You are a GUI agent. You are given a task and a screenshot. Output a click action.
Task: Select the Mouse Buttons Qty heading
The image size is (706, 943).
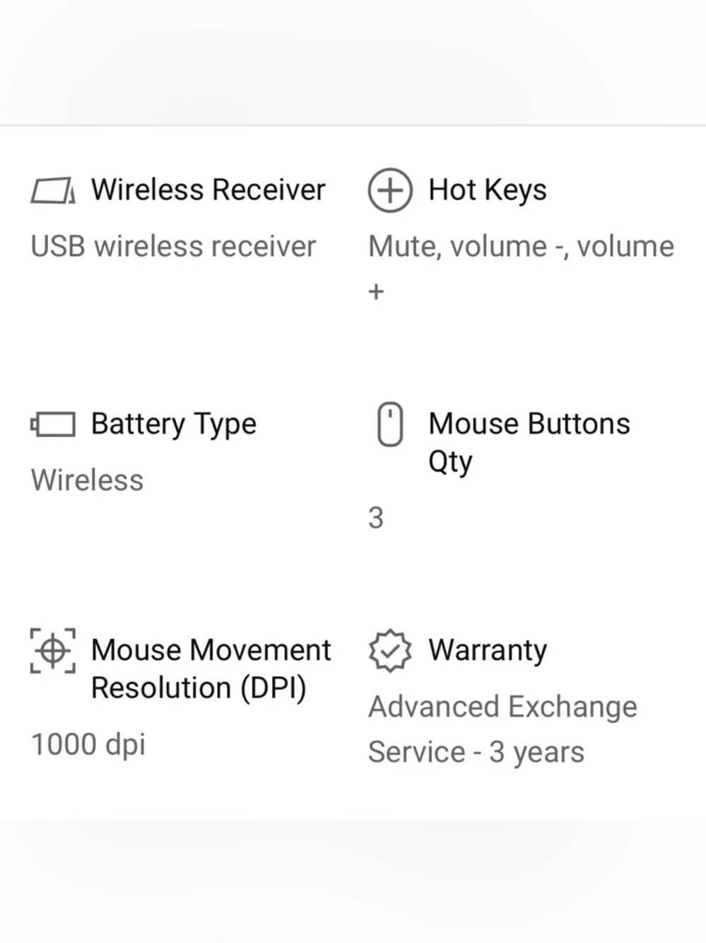(529, 442)
